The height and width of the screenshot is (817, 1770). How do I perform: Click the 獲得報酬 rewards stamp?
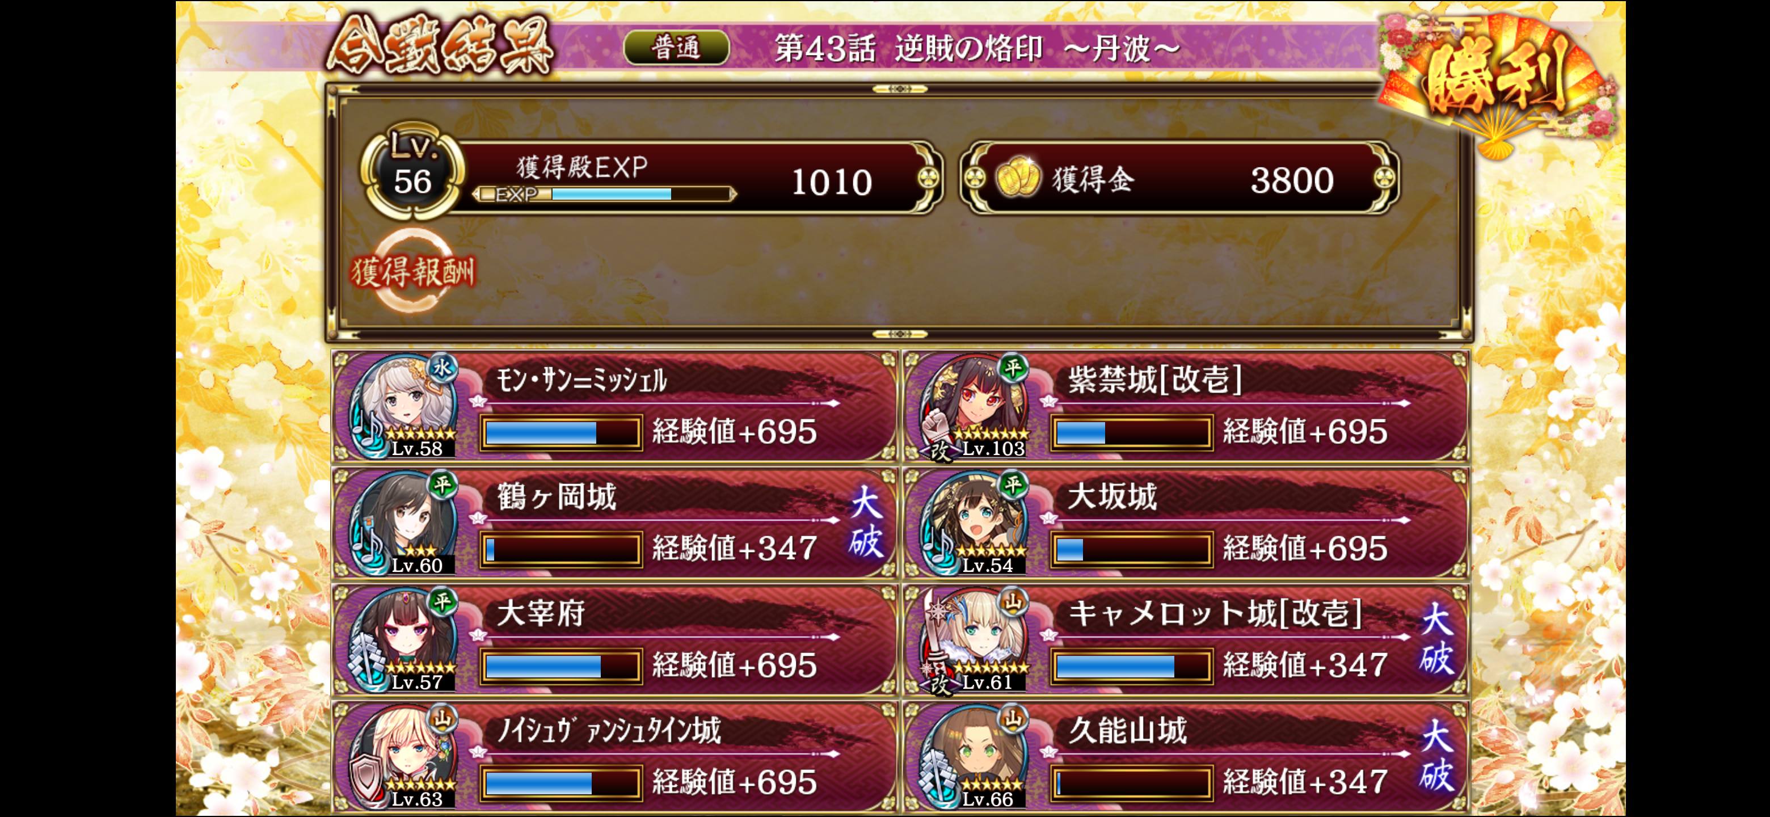tap(412, 271)
